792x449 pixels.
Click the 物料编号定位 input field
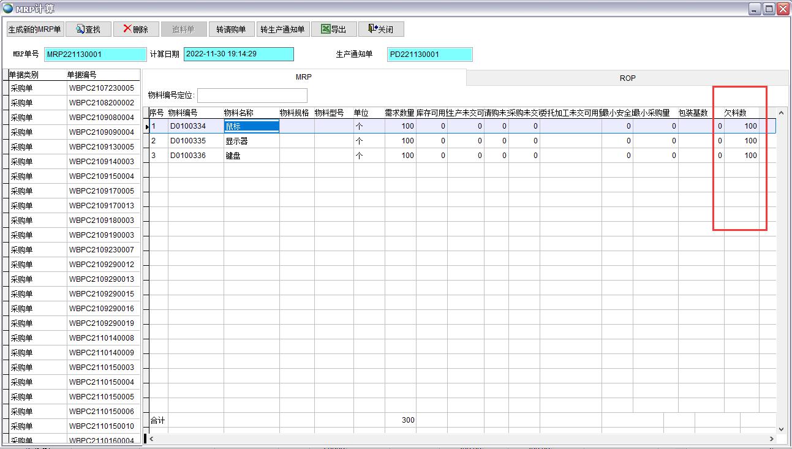click(252, 96)
